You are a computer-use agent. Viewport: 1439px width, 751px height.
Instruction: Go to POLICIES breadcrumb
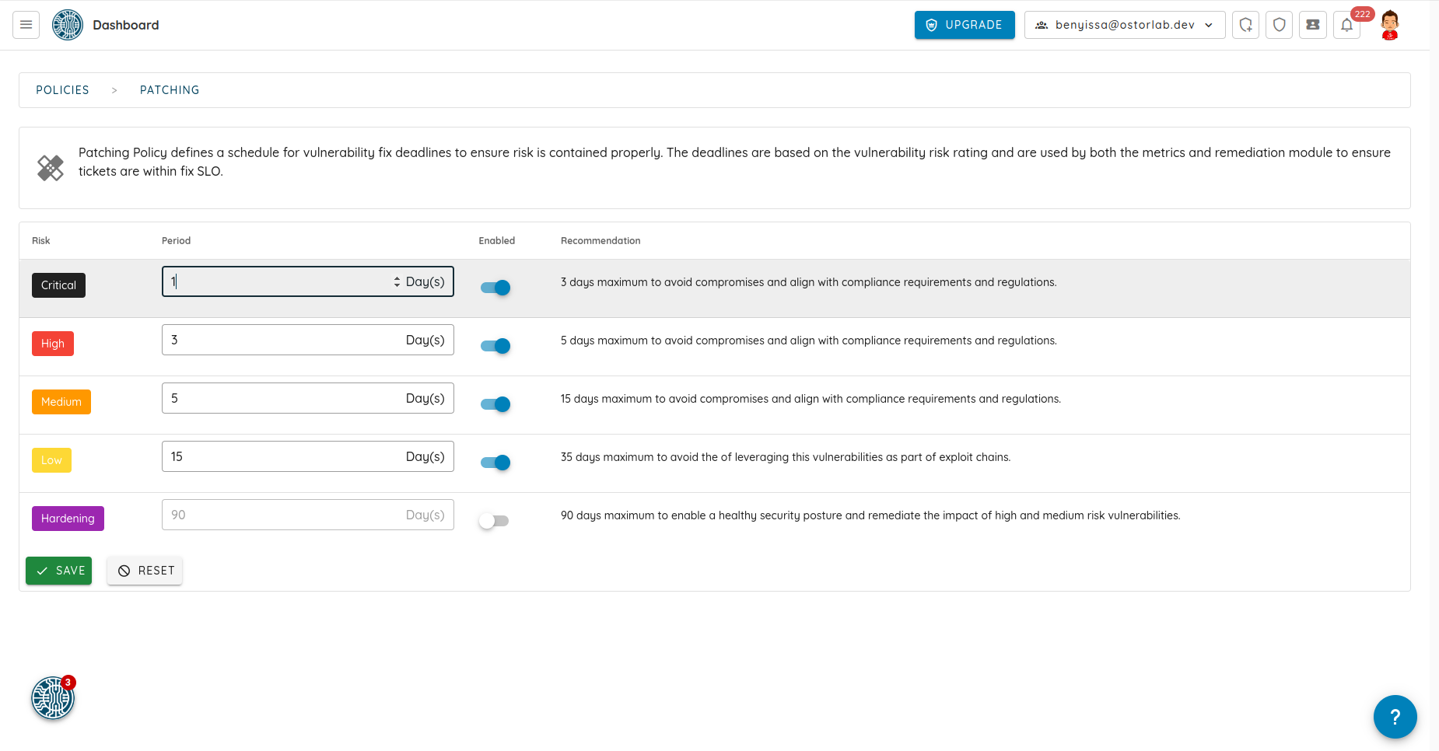[x=62, y=90]
